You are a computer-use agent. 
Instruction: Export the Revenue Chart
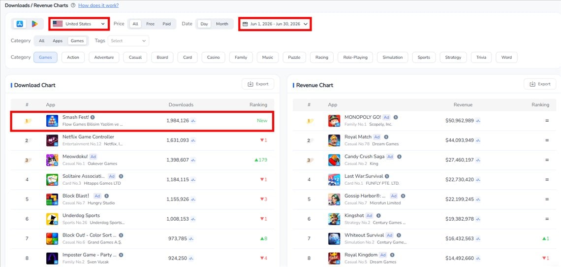[x=540, y=84]
